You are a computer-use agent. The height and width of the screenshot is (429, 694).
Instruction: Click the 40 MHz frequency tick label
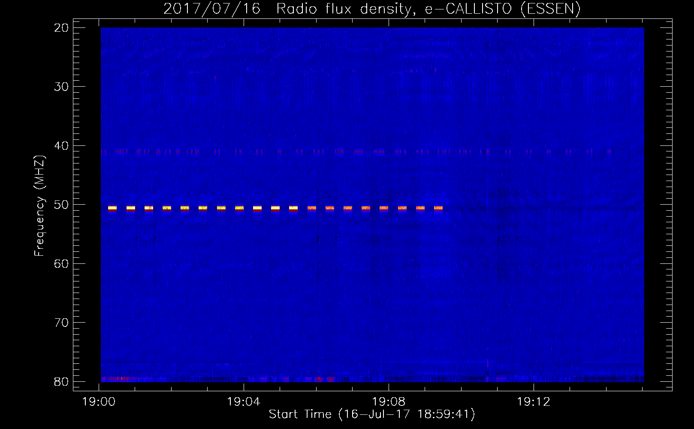click(61, 146)
